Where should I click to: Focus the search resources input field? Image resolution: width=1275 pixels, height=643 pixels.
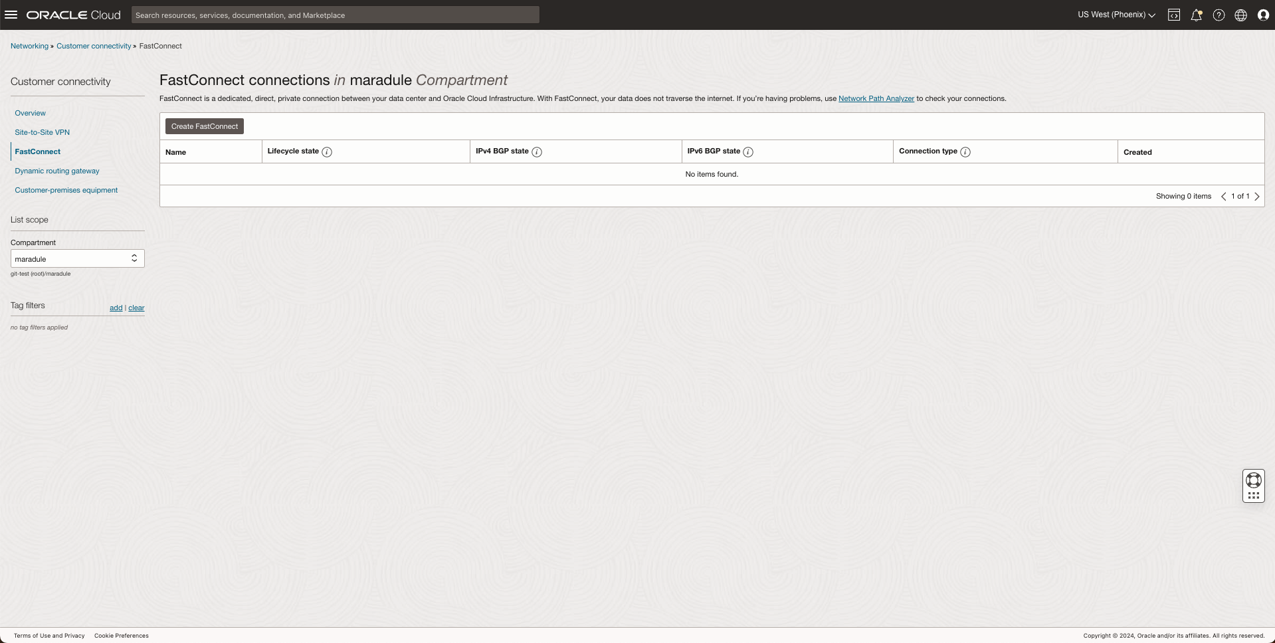click(336, 15)
